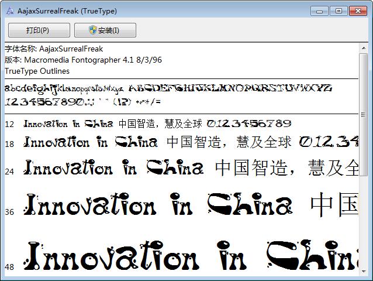Click the size 18 label
This screenshot has width=373, height=281.
[9, 144]
